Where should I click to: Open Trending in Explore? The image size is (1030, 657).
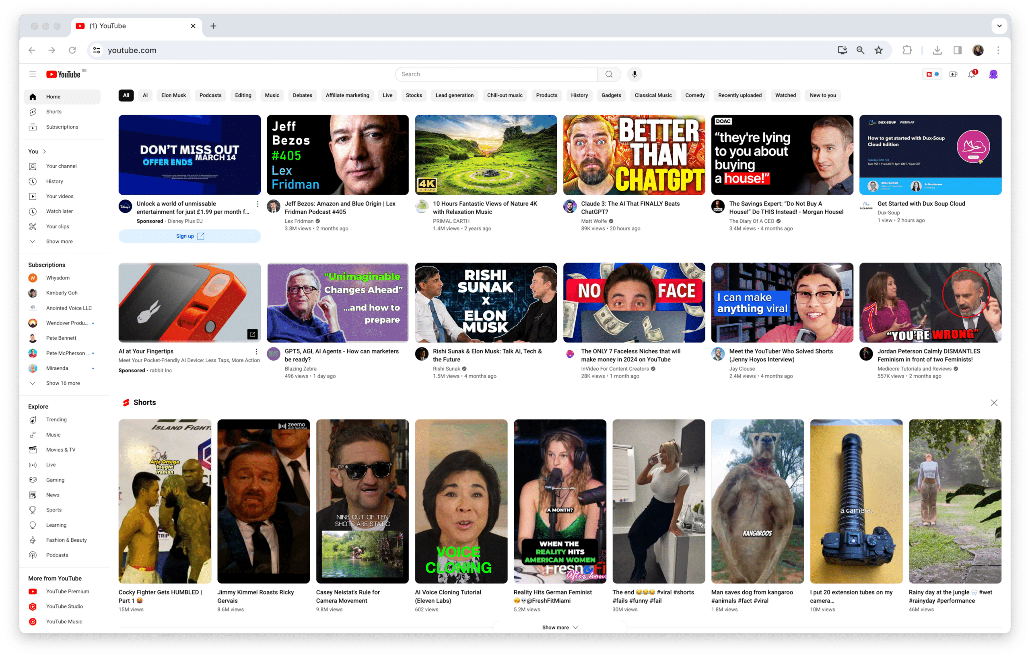point(62,420)
